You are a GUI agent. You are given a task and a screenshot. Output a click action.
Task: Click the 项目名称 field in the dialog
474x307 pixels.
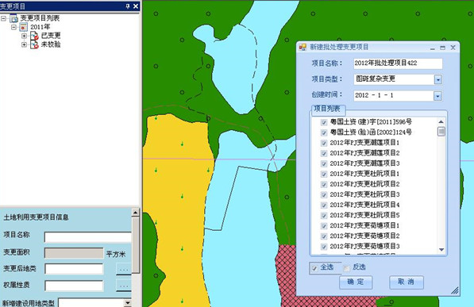click(398, 63)
